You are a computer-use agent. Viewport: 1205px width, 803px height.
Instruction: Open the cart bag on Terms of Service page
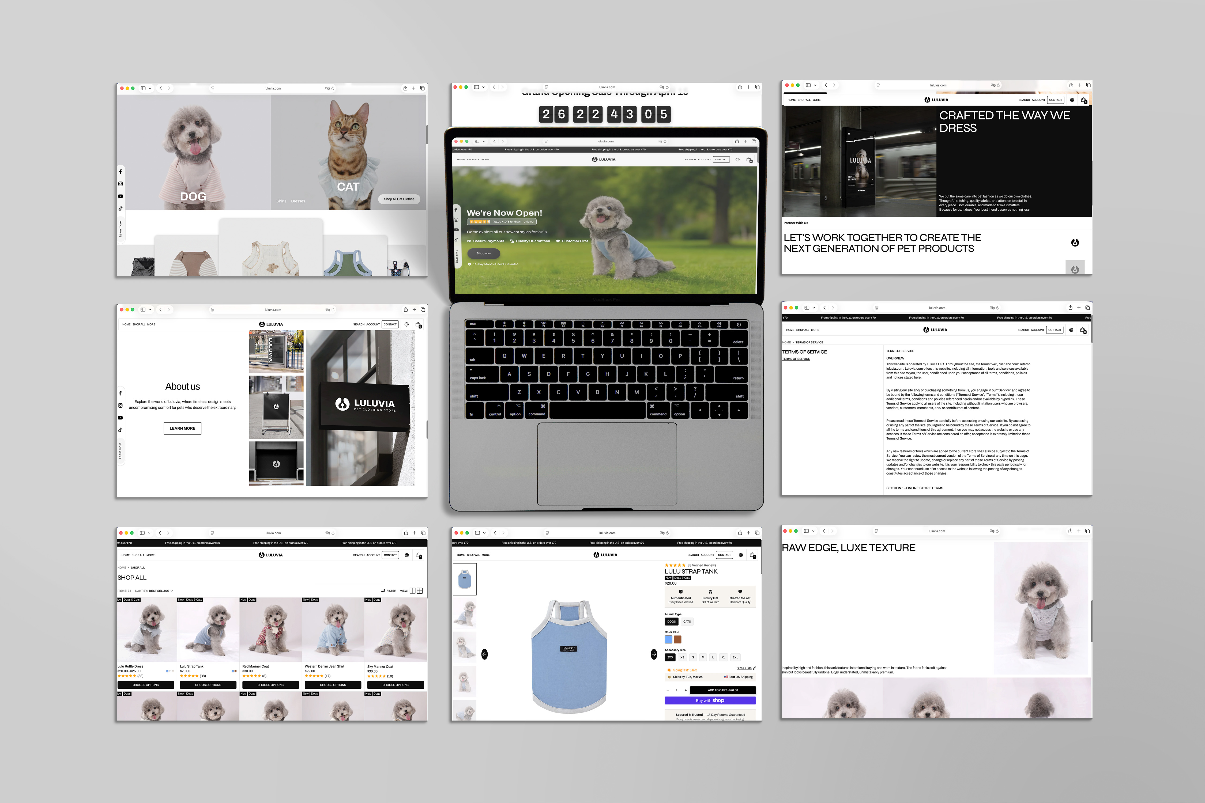tap(1083, 330)
